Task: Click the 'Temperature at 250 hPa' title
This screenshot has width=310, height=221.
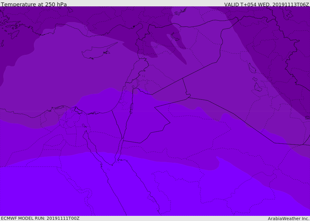Action: [x=34, y=4]
